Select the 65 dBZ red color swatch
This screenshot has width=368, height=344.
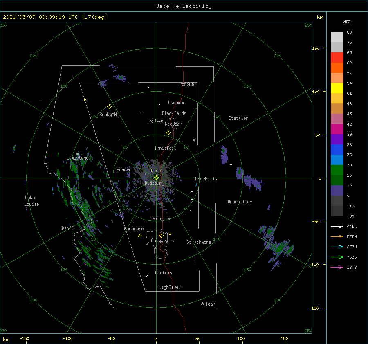337,58
